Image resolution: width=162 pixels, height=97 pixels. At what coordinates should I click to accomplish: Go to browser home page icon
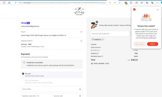pyautogui.click(x=9, y=3)
